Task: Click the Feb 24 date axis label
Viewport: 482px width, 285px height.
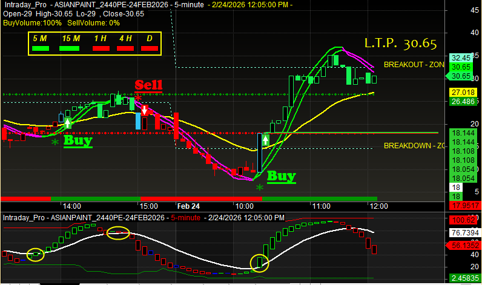Action: (188, 206)
